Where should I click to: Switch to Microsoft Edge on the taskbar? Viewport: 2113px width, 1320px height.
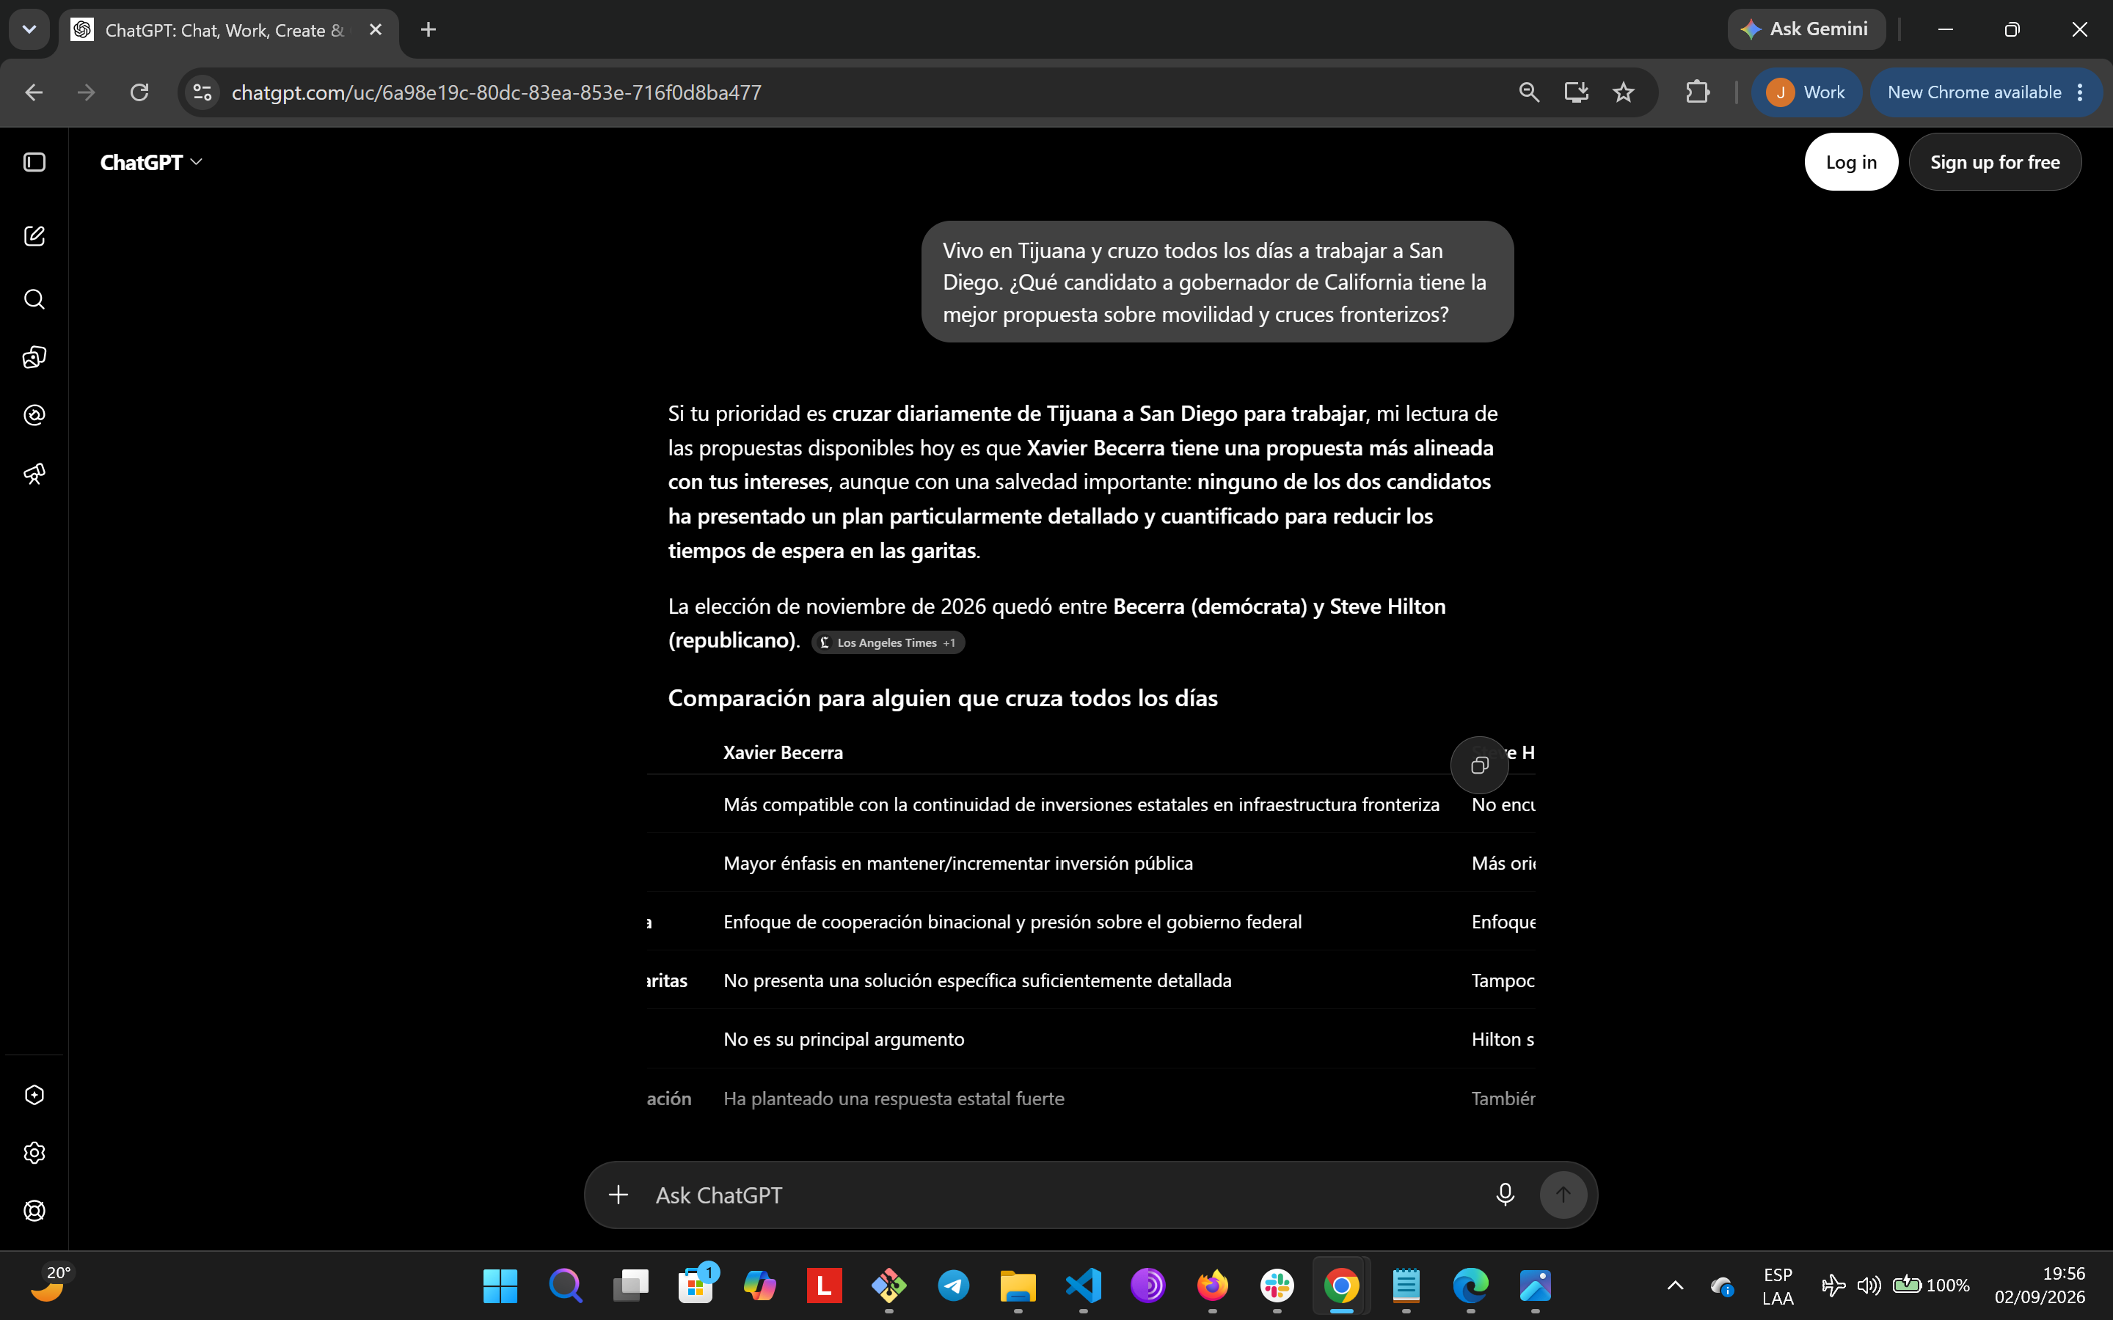[x=1471, y=1286]
